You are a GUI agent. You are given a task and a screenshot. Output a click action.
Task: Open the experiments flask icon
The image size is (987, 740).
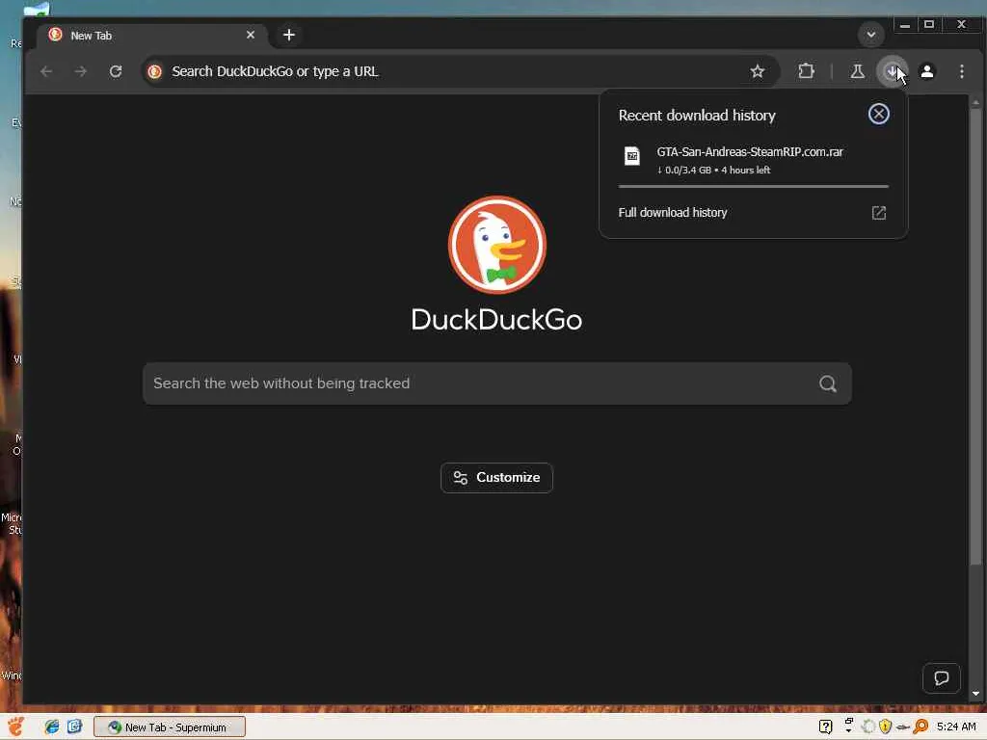[x=857, y=71]
